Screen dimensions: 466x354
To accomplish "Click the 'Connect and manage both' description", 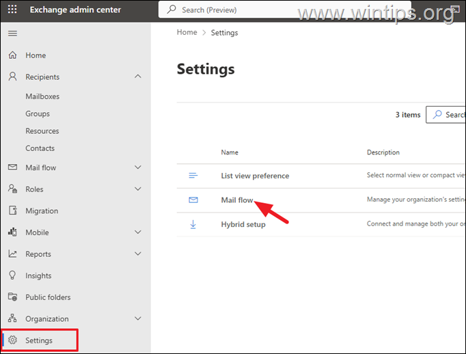I will (416, 224).
